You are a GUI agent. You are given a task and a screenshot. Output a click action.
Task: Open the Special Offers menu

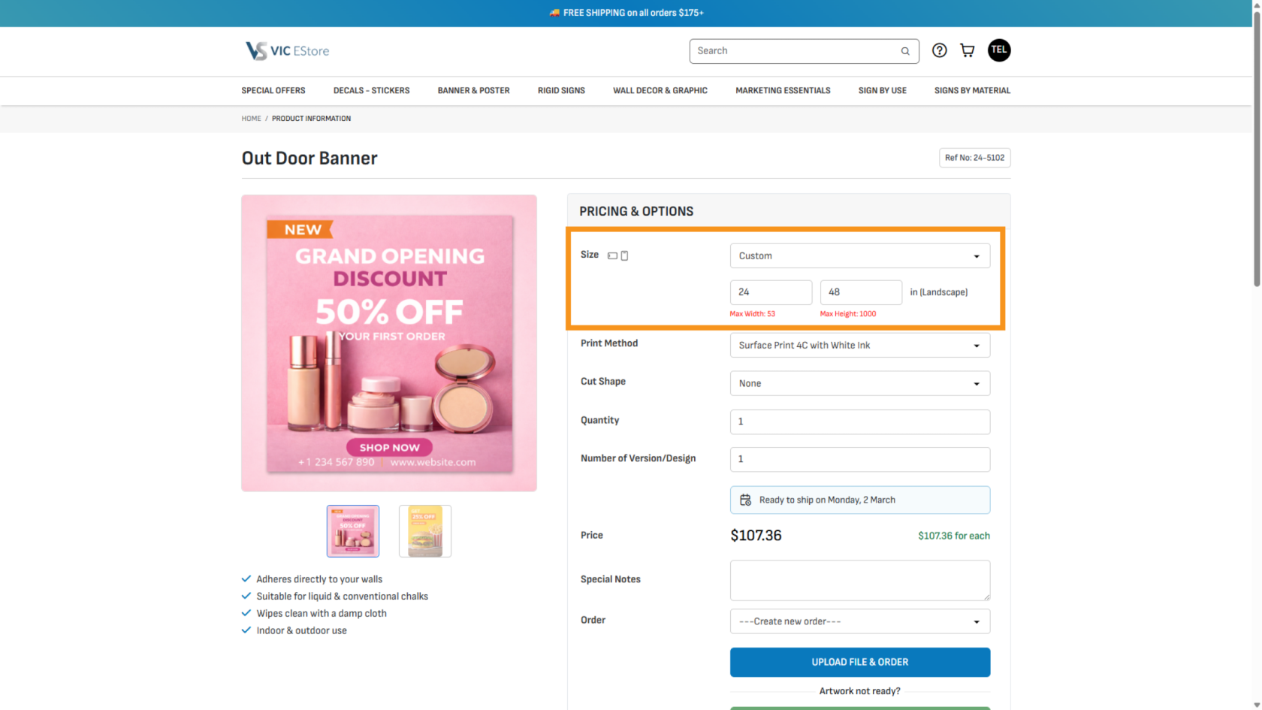pyautogui.click(x=273, y=91)
